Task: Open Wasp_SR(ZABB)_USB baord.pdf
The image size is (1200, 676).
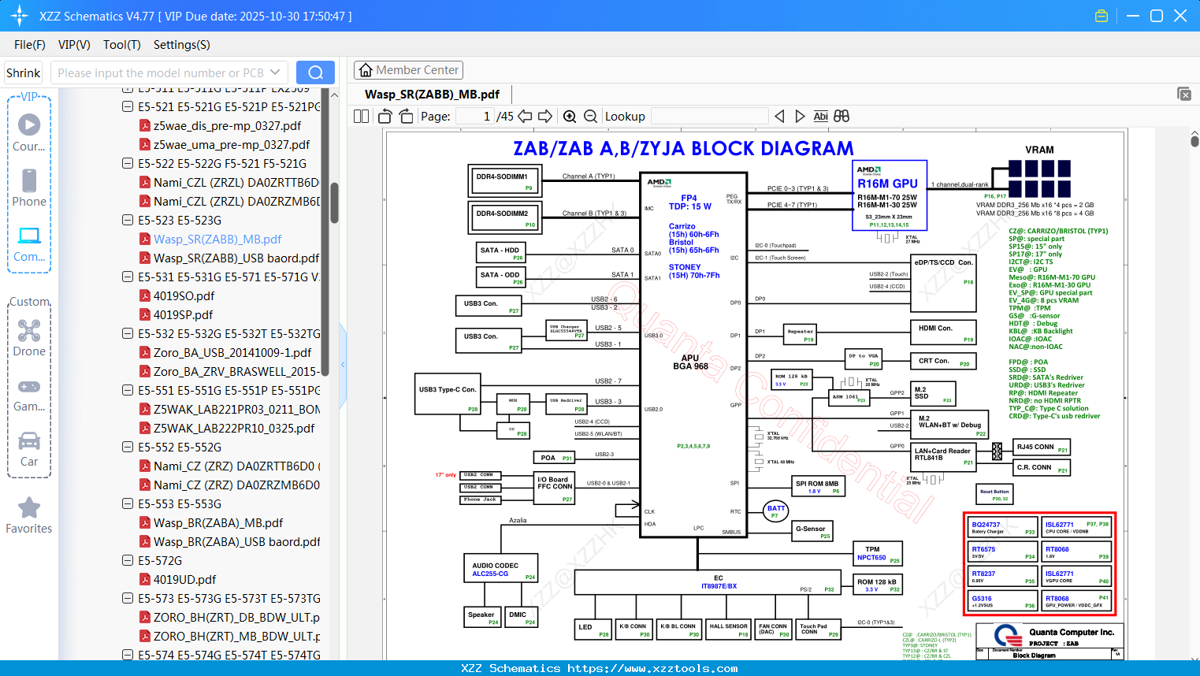Action: click(236, 258)
